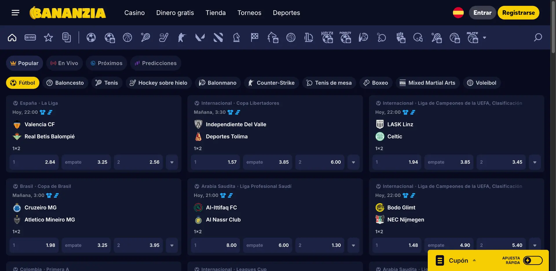Open the Dinero gratis menu item
Viewport: 556px width, 271px height.
click(175, 13)
